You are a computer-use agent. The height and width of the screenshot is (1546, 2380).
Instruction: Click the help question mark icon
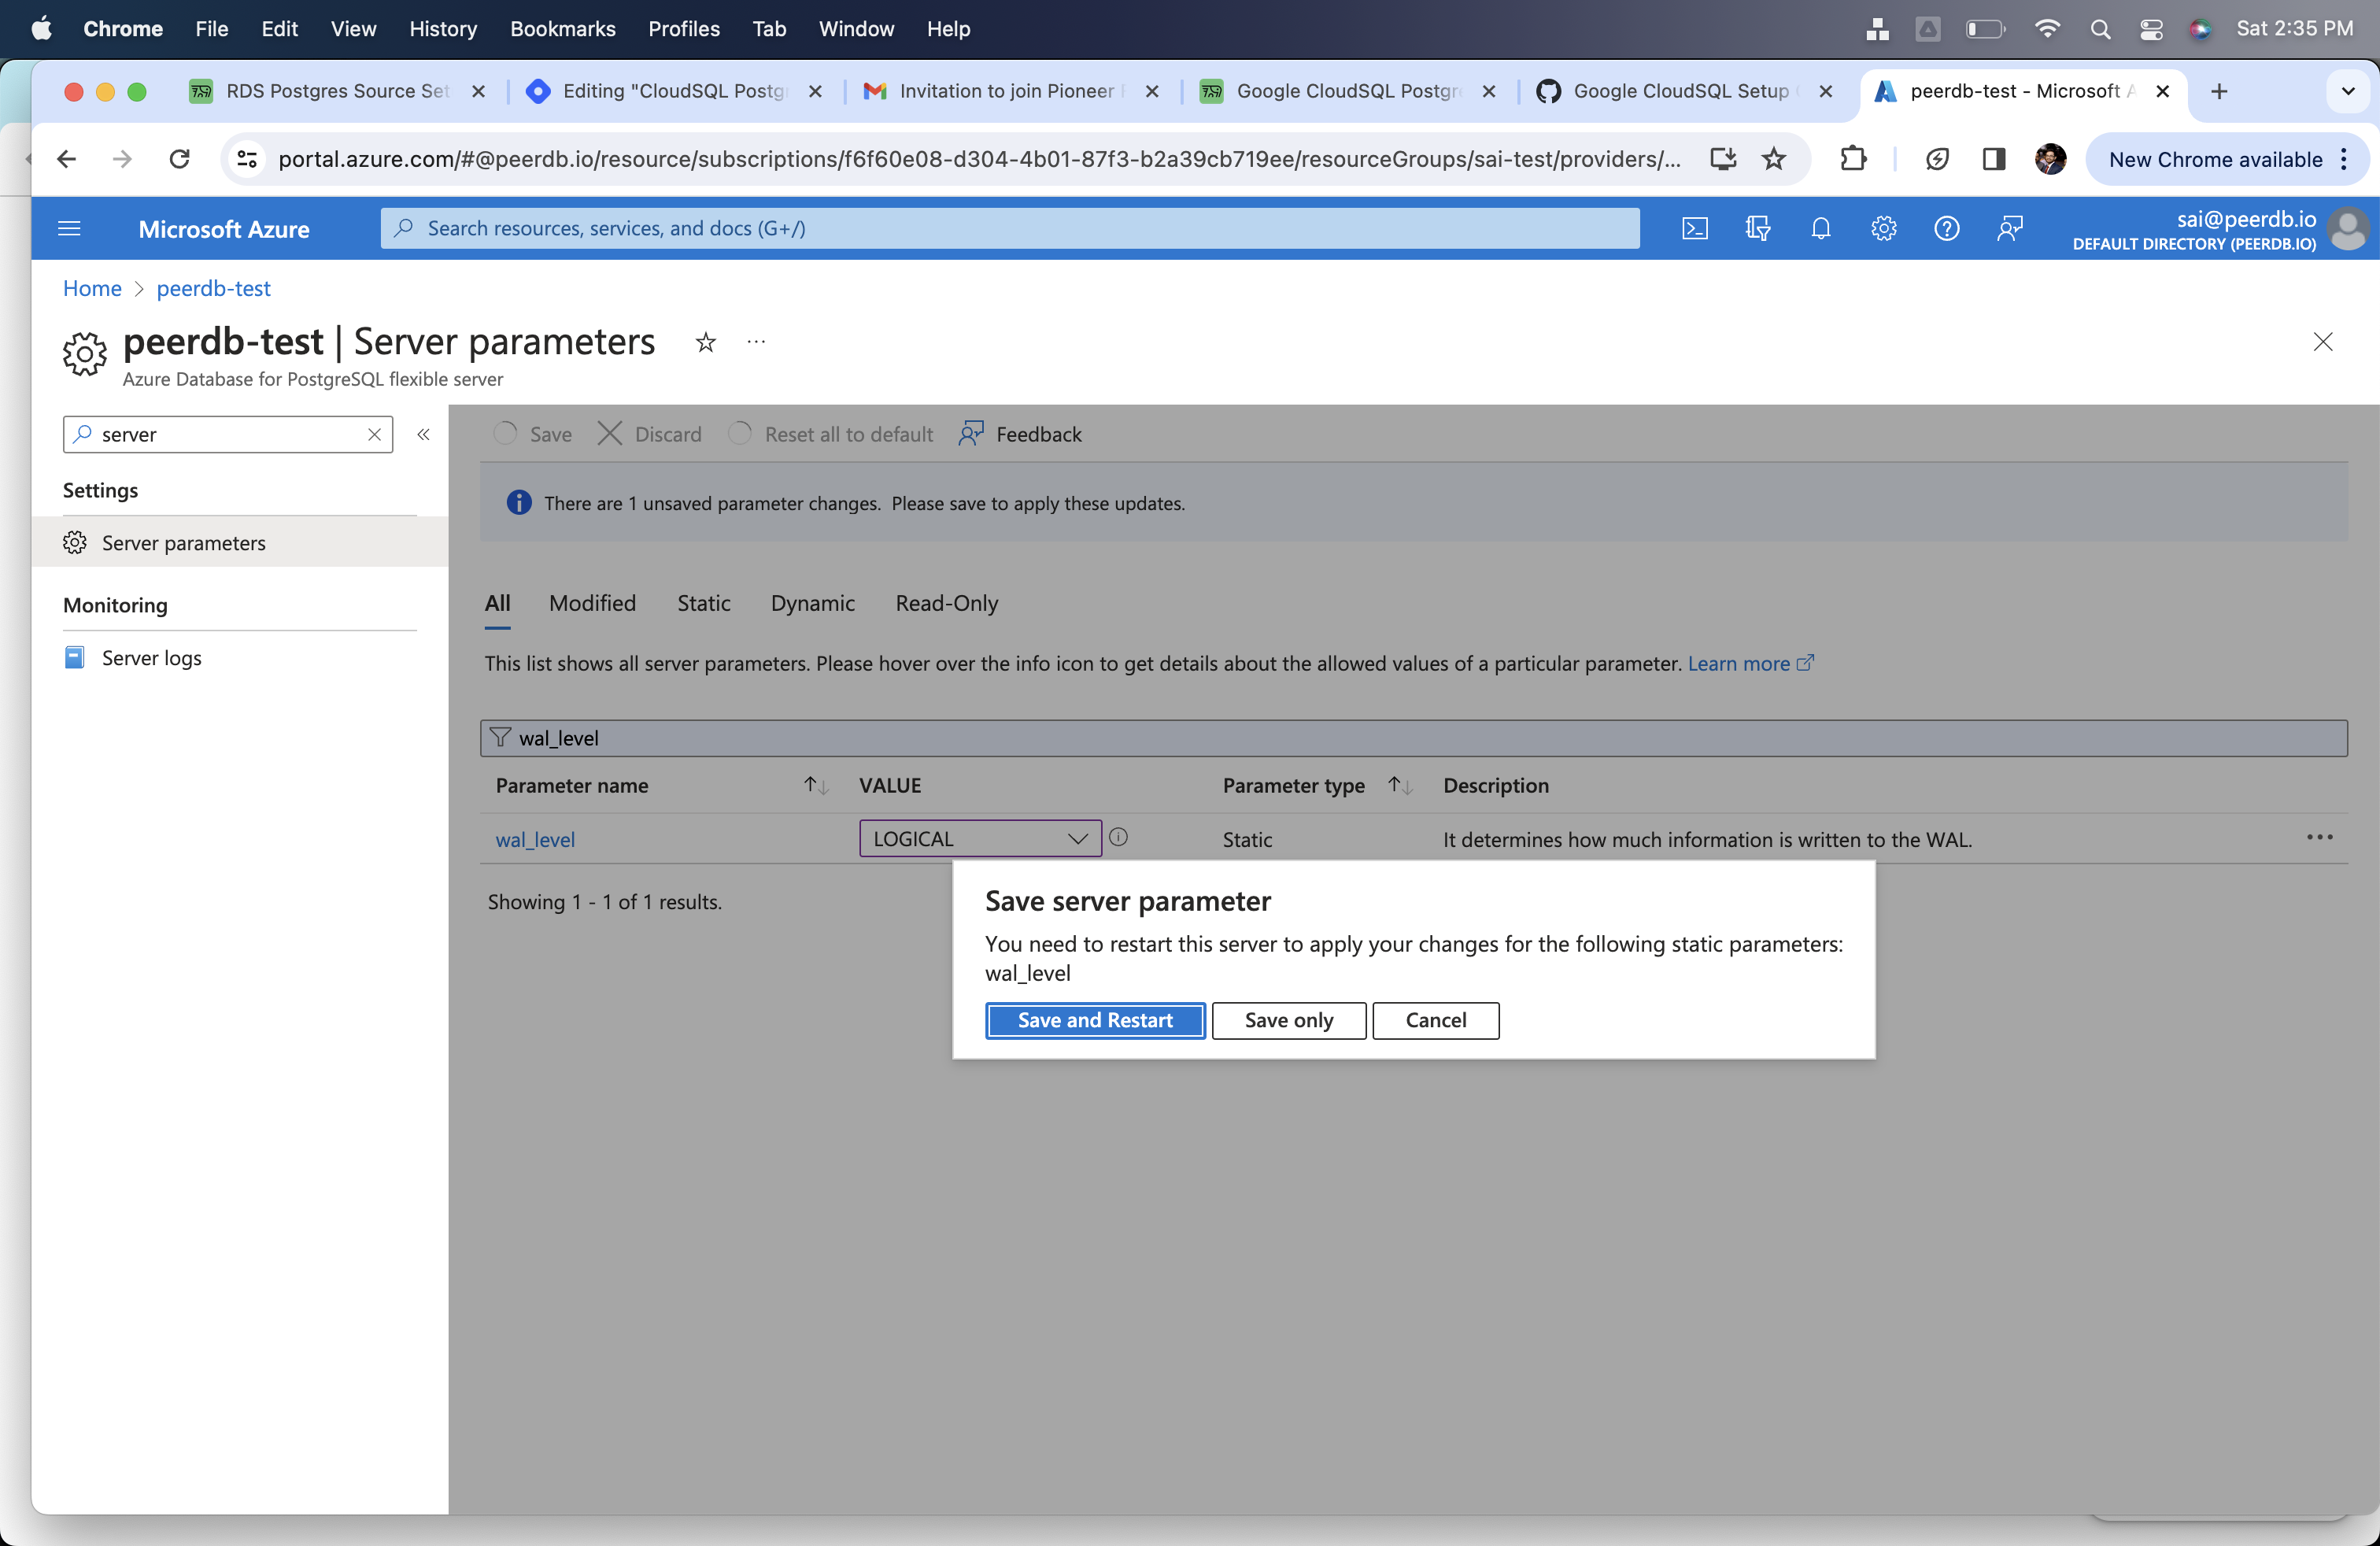1946,227
